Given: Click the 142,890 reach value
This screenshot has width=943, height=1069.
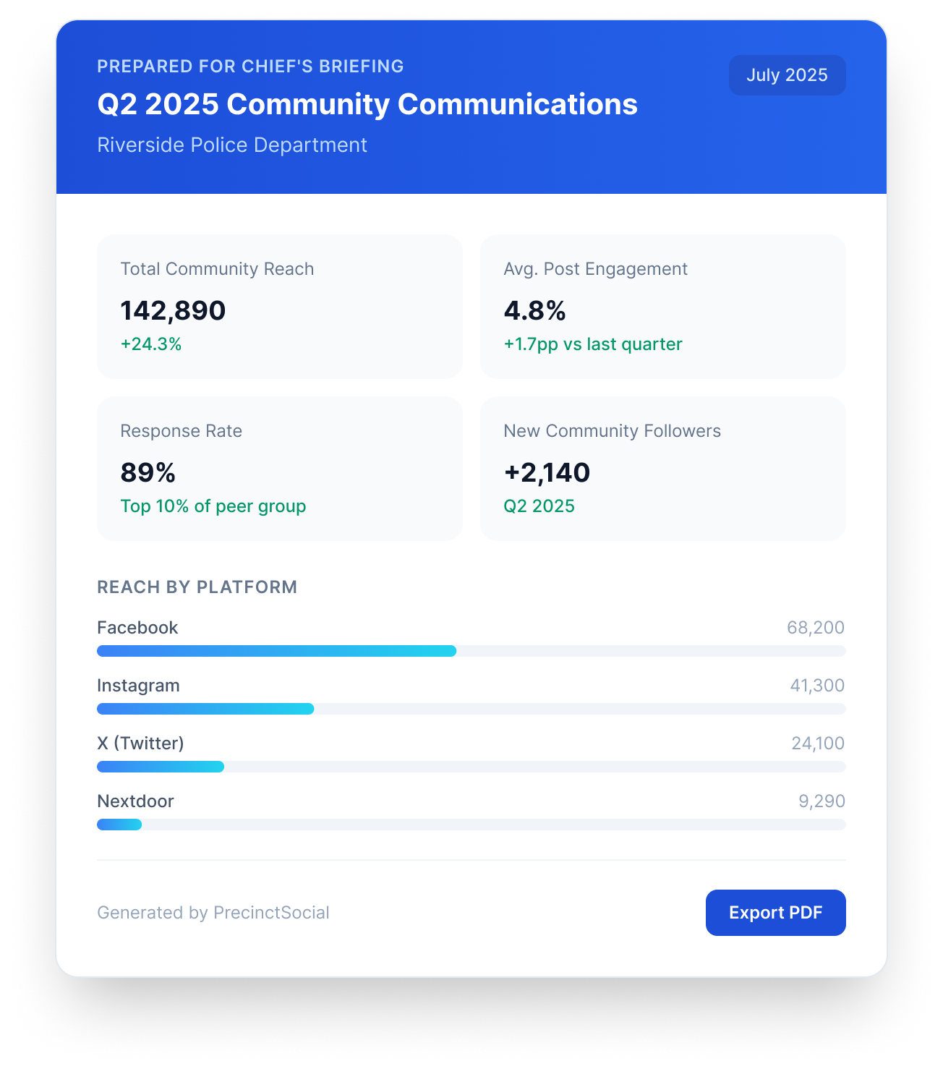Looking at the screenshot, I should click(x=173, y=310).
